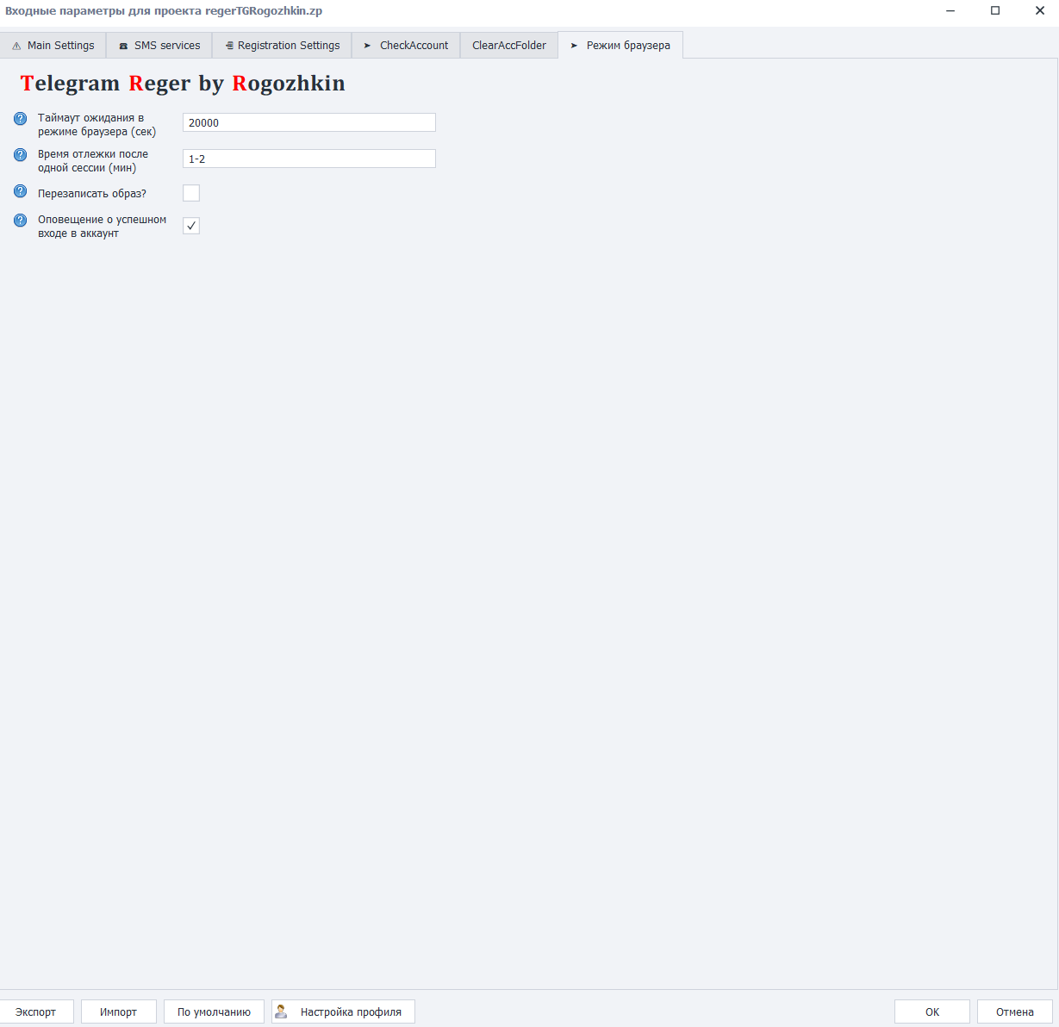Focus the browser timeout field containing 20000
The height and width of the screenshot is (1027, 1059).
(309, 122)
